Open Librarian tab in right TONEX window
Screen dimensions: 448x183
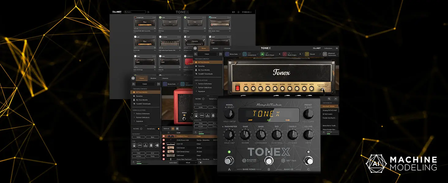coord(227,48)
